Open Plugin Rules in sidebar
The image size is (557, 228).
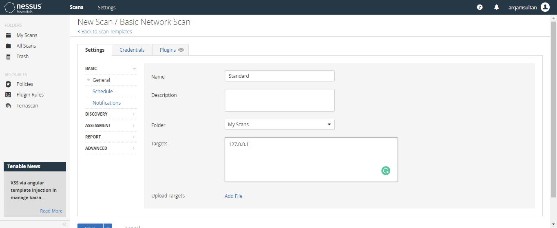30,95
